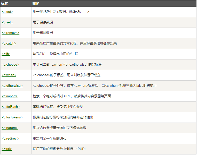Open the <c:when> tag link
Viewport: 197px width, 155px height.
point(9,75)
